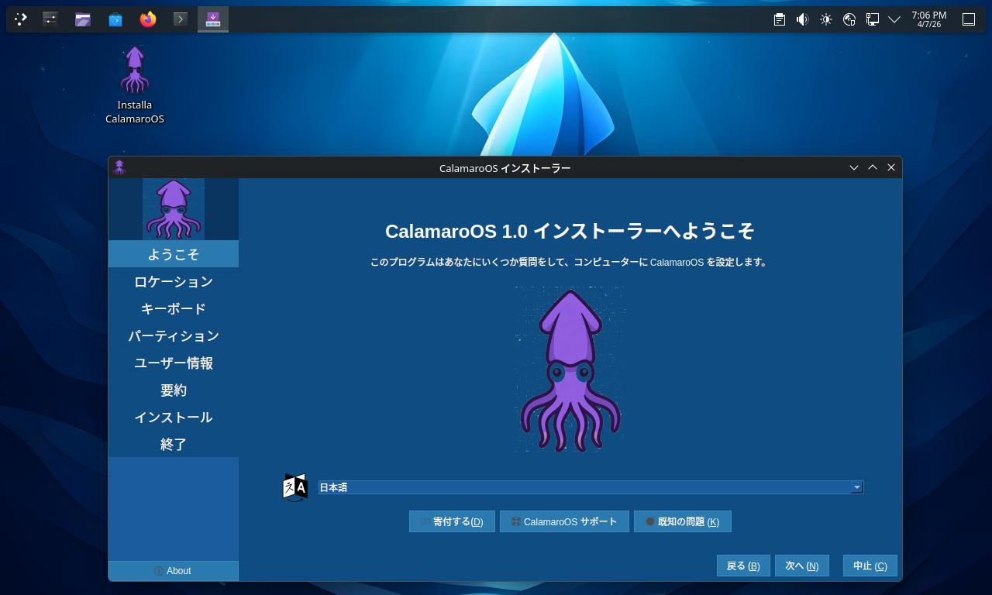The height and width of the screenshot is (595, 992).
Task: Select the パーティション step in the sidebar
Action: 174,335
